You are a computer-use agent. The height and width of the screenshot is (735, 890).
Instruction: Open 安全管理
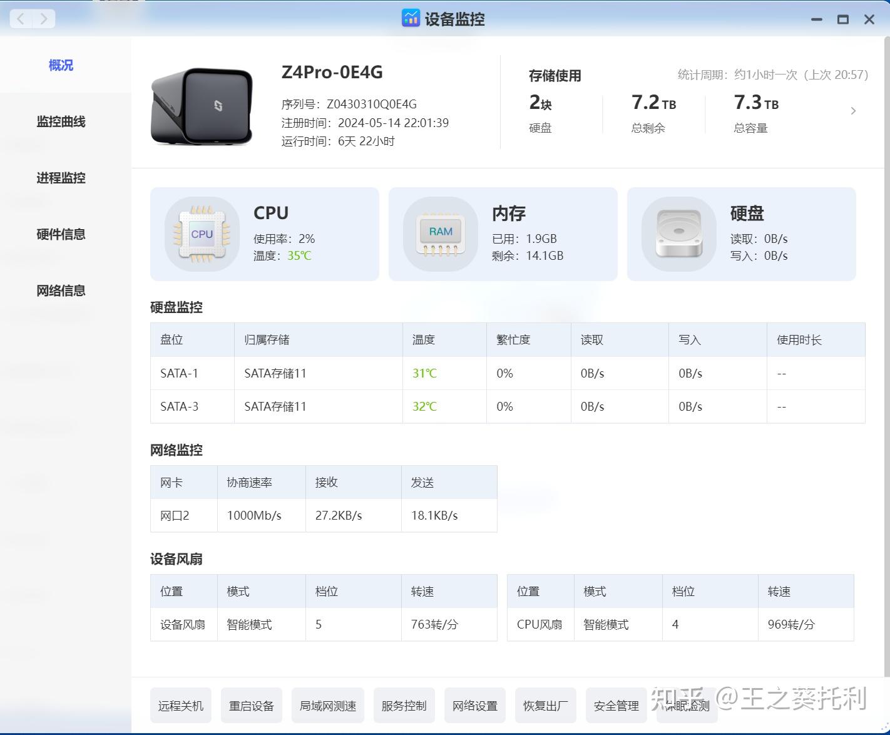point(616,705)
